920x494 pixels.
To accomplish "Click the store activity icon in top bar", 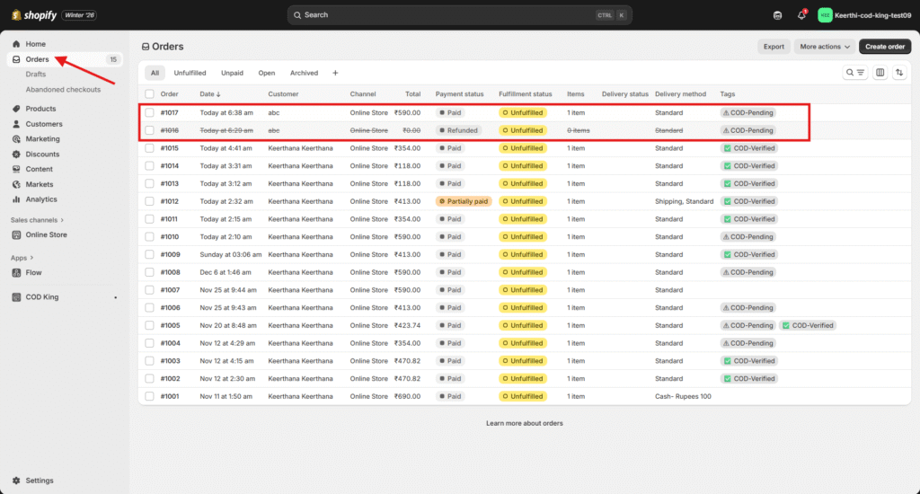I will [777, 15].
